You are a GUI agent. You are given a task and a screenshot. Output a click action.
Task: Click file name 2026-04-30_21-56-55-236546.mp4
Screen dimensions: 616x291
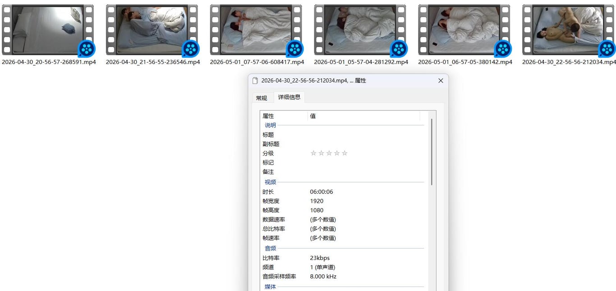pyautogui.click(x=153, y=62)
